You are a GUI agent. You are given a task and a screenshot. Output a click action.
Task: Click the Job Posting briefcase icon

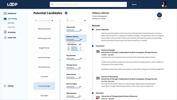5,19
